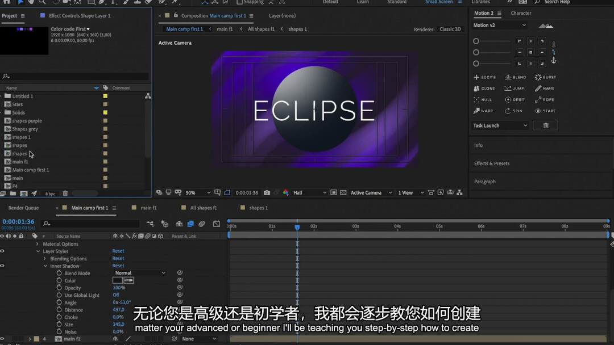Click the SPIN tool in Motion 2

513,111
